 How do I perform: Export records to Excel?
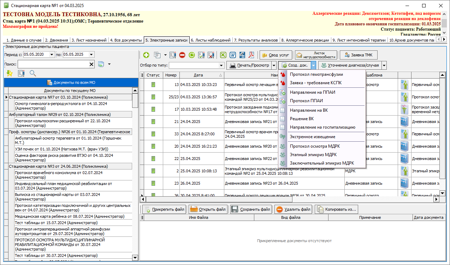pos(223,55)
